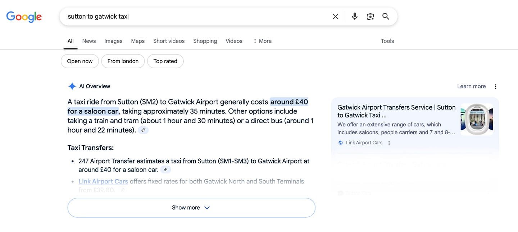Apply the 'Open now' filter chip
The image size is (518, 232).
(x=80, y=61)
